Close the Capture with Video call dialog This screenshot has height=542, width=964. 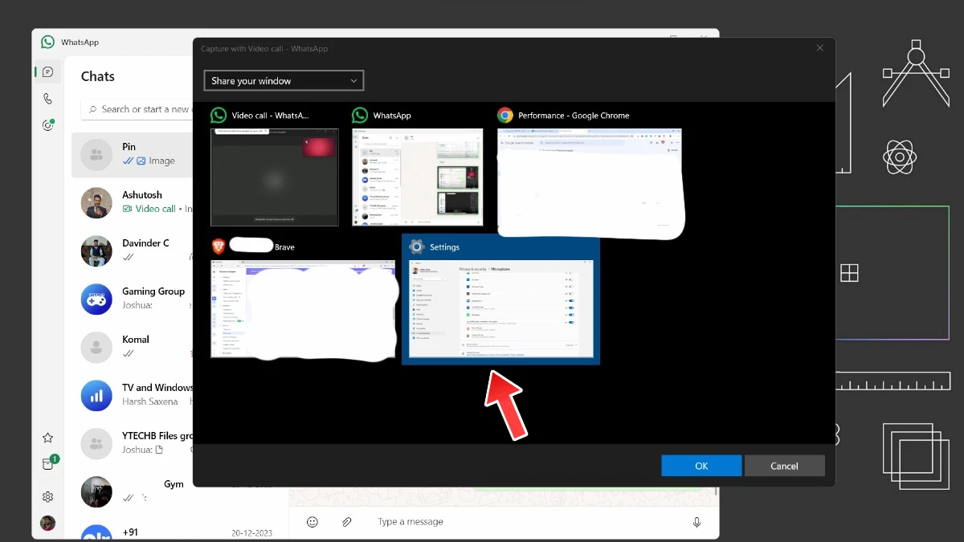(x=820, y=48)
